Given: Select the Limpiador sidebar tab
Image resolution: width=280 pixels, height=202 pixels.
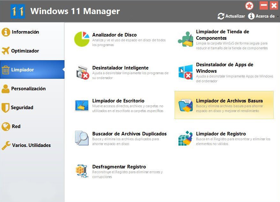Looking at the screenshot, I should click(x=32, y=70).
